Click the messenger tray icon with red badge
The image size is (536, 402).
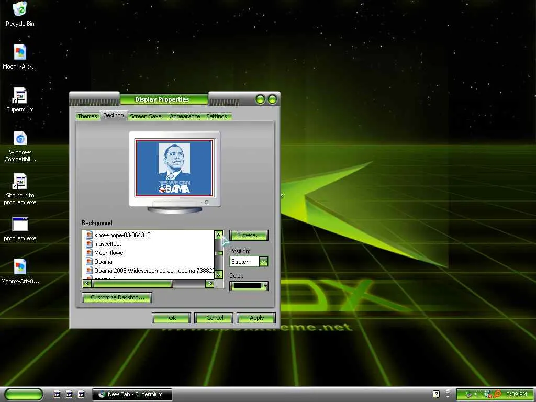(x=487, y=395)
